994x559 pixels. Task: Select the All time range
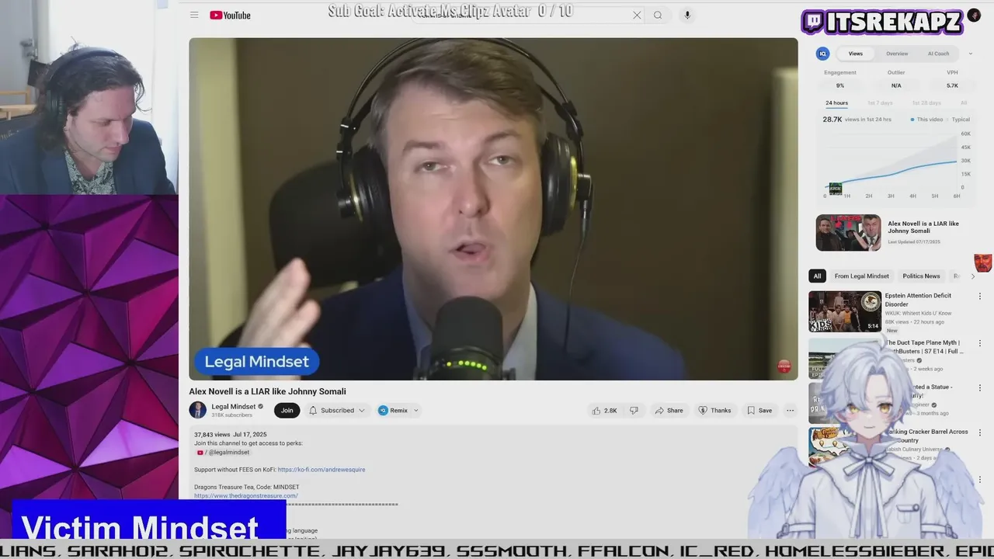coord(964,102)
